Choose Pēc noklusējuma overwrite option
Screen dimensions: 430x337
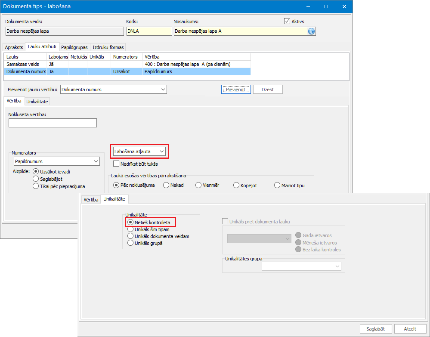point(116,186)
